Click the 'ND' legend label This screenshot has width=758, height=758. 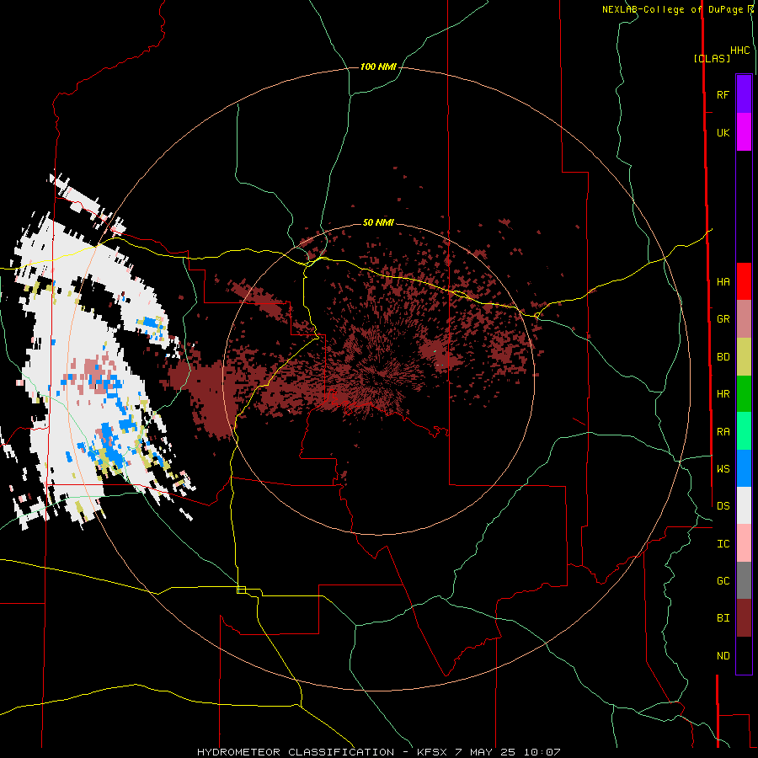coord(723,656)
